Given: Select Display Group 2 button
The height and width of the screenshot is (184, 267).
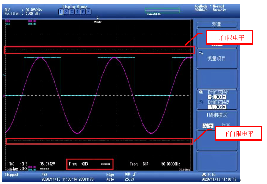Looking at the screenshot, I should pyautogui.click(x=66, y=12).
